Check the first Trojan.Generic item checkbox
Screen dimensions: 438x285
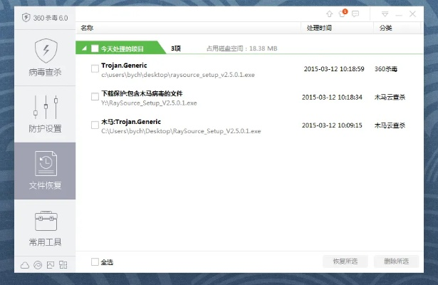click(95, 68)
